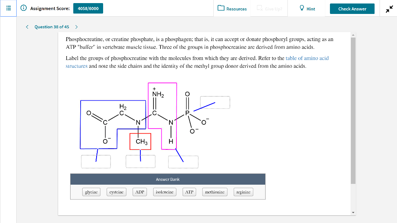Click the assignment info icon

pyautogui.click(x=23, y=8)
